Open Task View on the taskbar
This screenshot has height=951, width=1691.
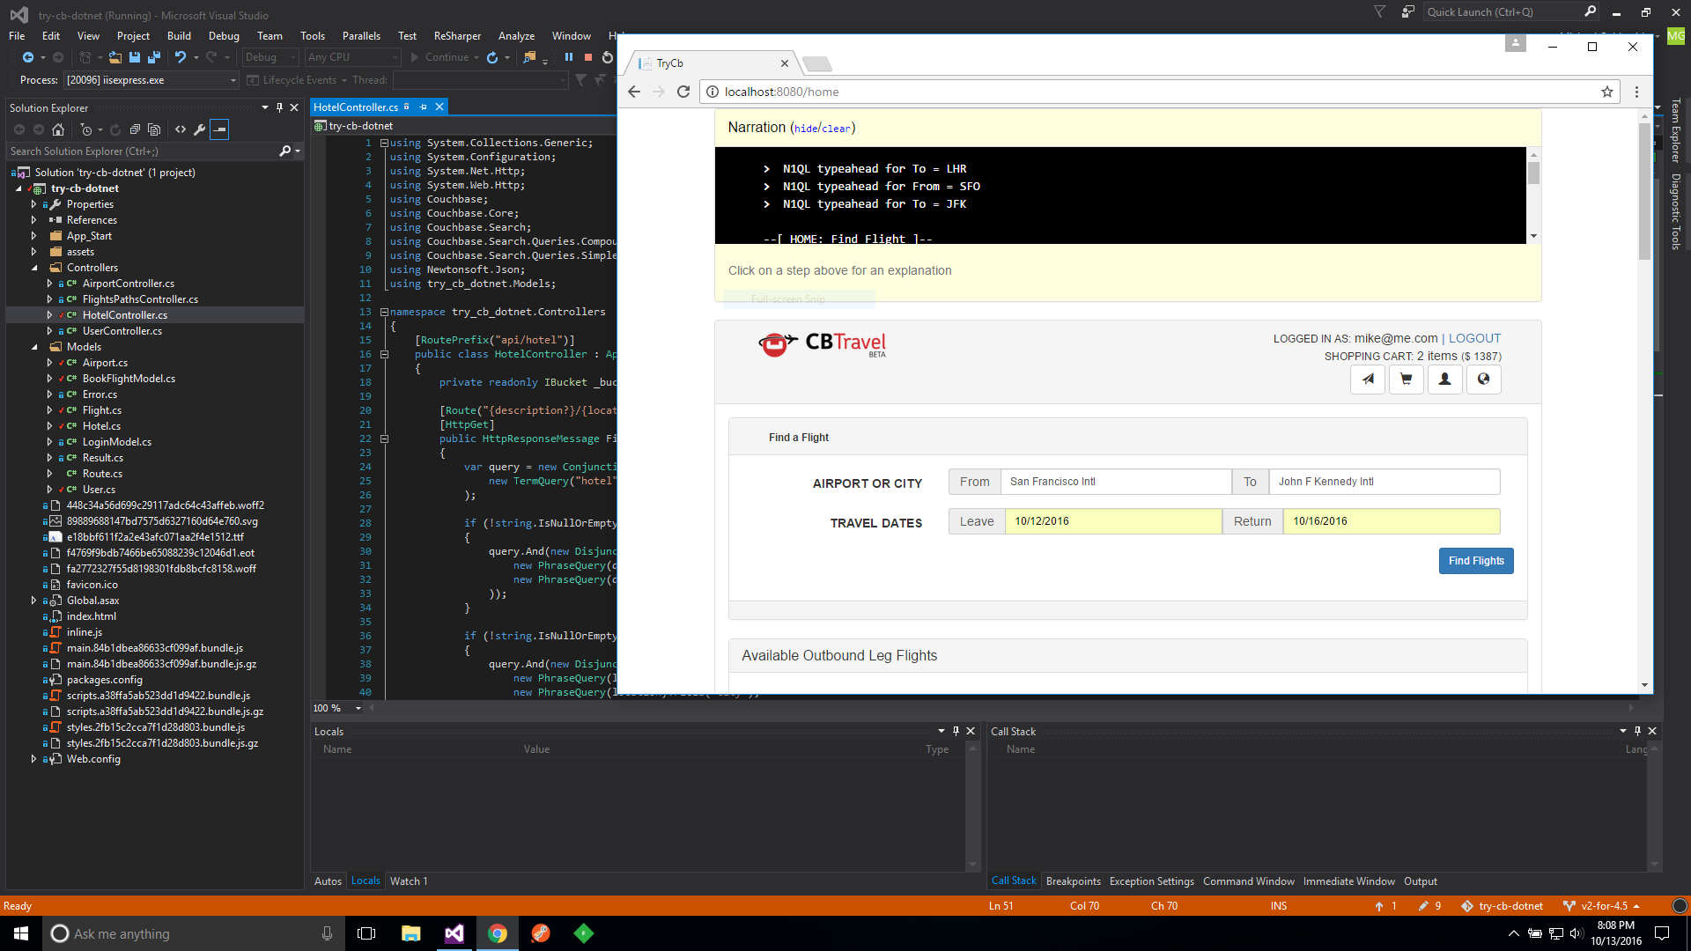(x=366, y=933)
